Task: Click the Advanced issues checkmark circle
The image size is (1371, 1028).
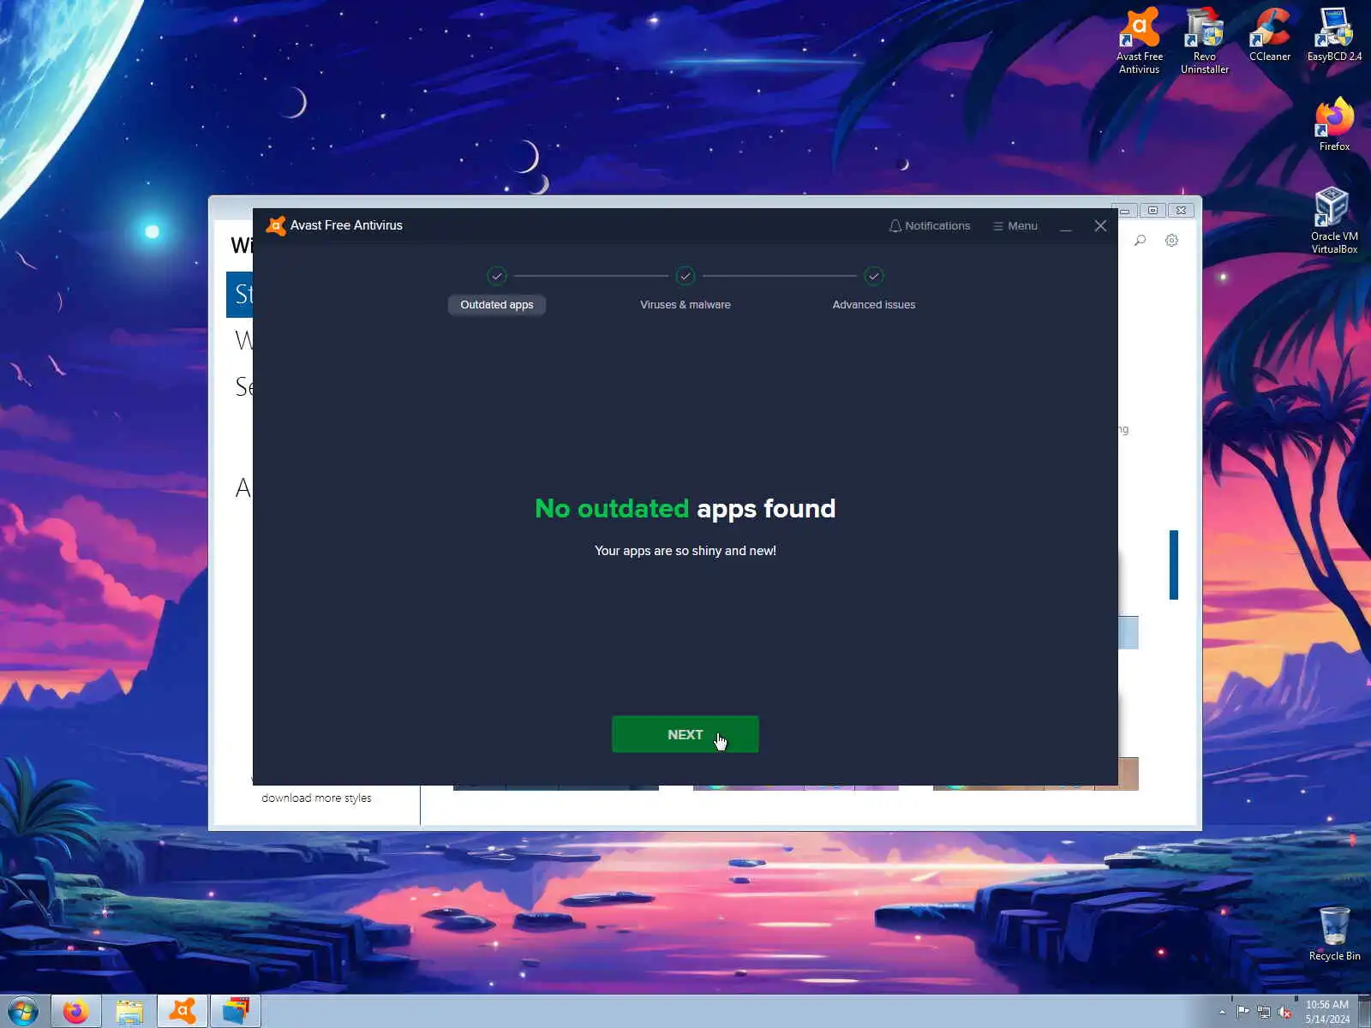Action: coord(874,276)
